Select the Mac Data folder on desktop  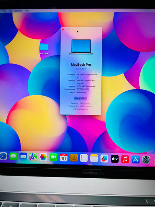[44, 49]
